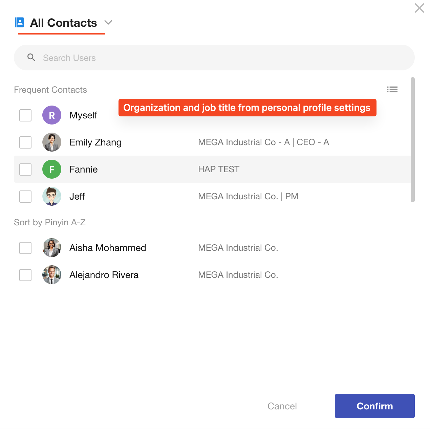Image resolution: width=430 pixels, height=429 pixels.
Task: Check the Myself checkbox
Action: (25, 115)
